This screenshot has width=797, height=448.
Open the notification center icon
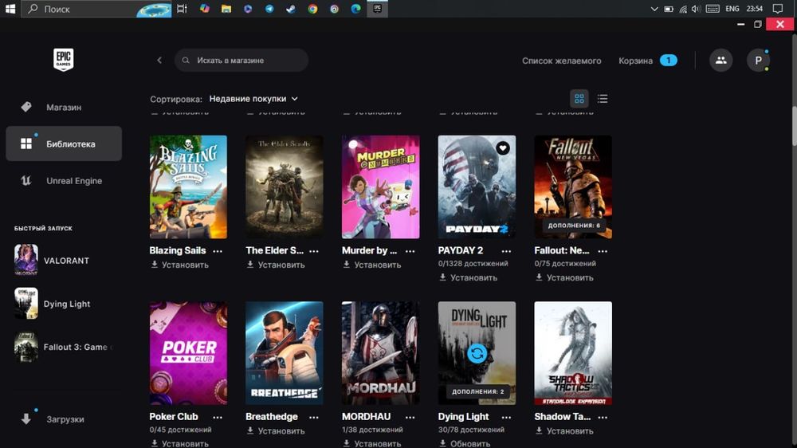click(778, 9)
